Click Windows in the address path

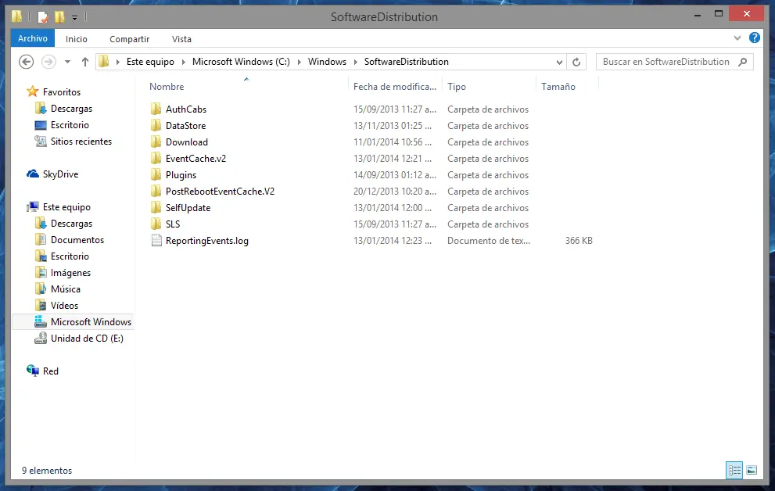click(x=327, y=62)
